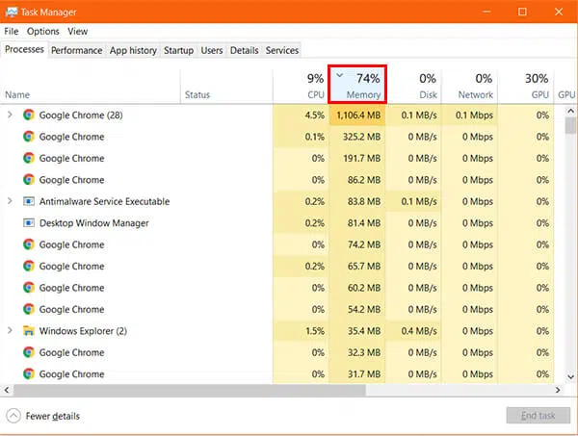The width and height of the screenshot is (578, 436).
Task: Click Chrome icon in 191.7 MB row
Action: click(29, 159)
